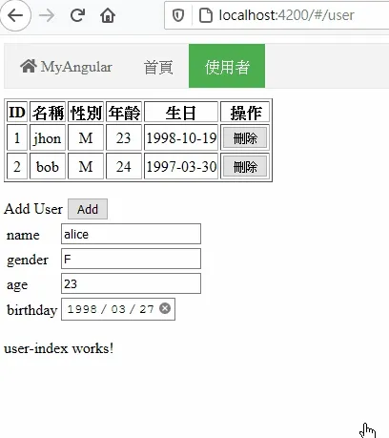Image resolution: width=389 pixels, height=438 pixels.
Task: Select the 使用者 navigation tab
Action: 227,66
